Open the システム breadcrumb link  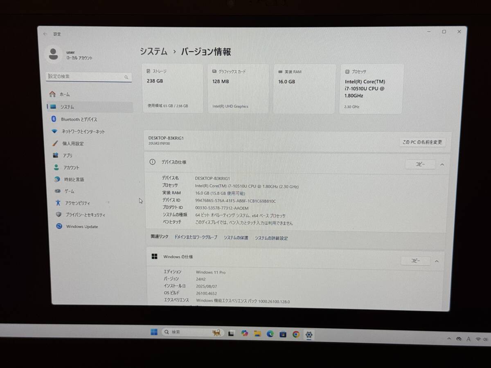pyautogui.click(x=155, y=52)
